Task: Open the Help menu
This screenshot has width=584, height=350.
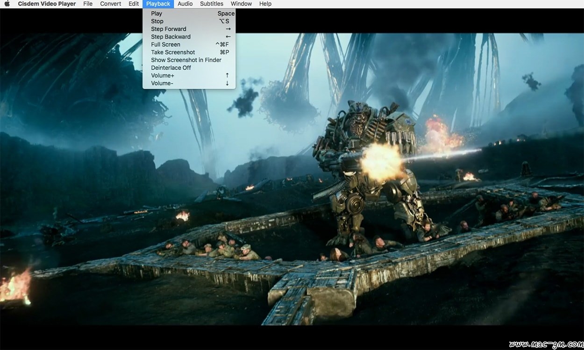Action: click(x=265, y=4)
